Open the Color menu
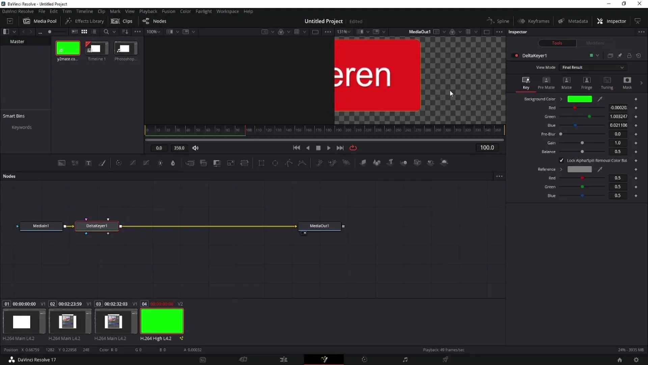 185,11
